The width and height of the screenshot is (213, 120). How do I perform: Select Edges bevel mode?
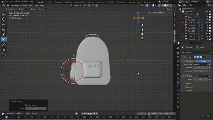(x=203, y=61)
